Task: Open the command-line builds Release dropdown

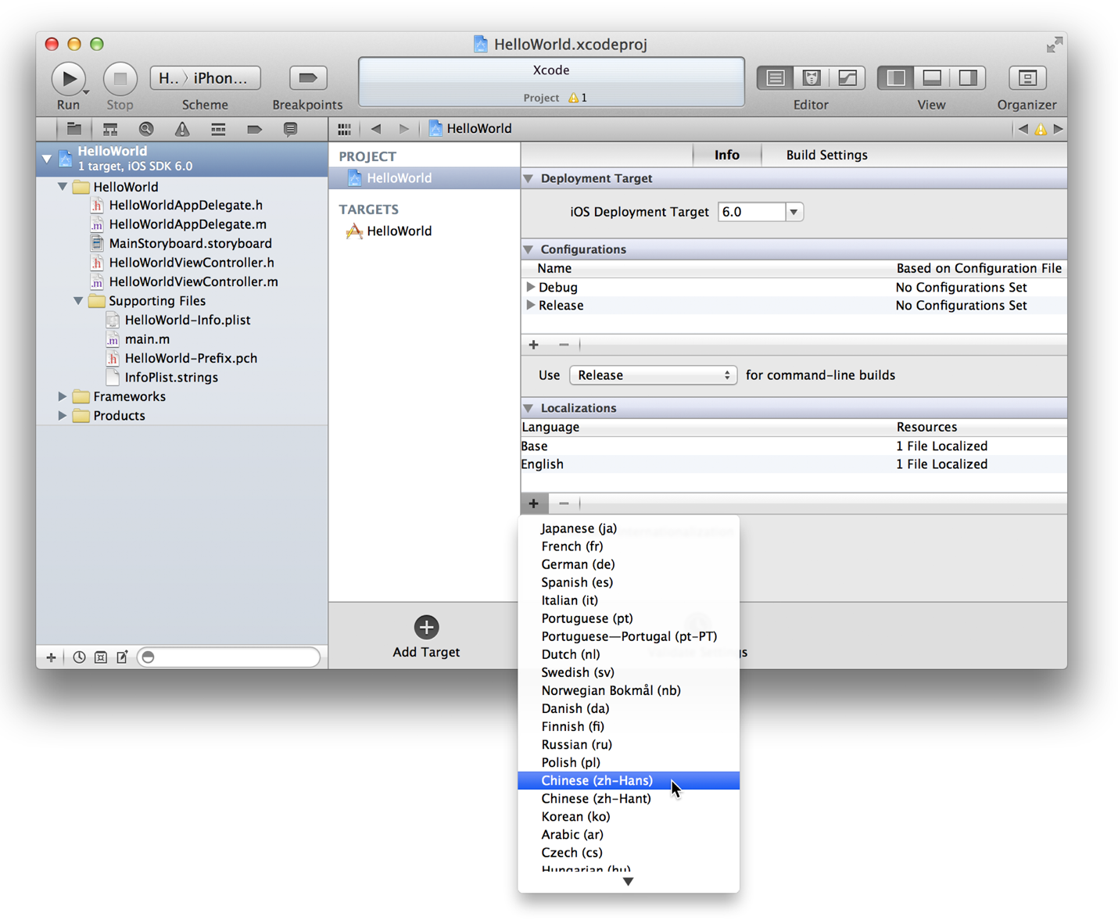Action: [x=653, y=375]
